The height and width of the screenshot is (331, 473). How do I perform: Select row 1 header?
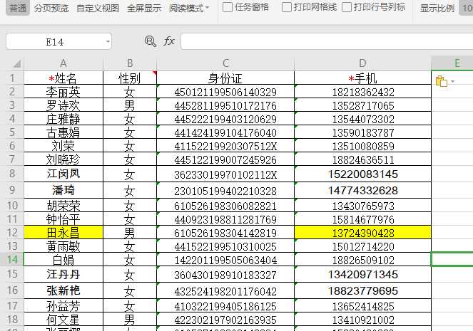pyautogui.click(x=12, y=78)
